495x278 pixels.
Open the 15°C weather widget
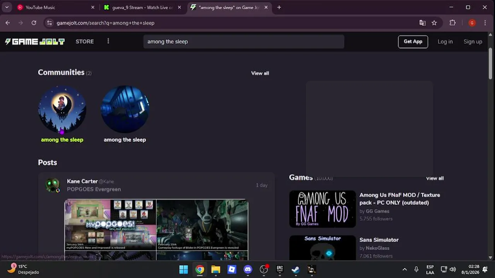point(23,269)
